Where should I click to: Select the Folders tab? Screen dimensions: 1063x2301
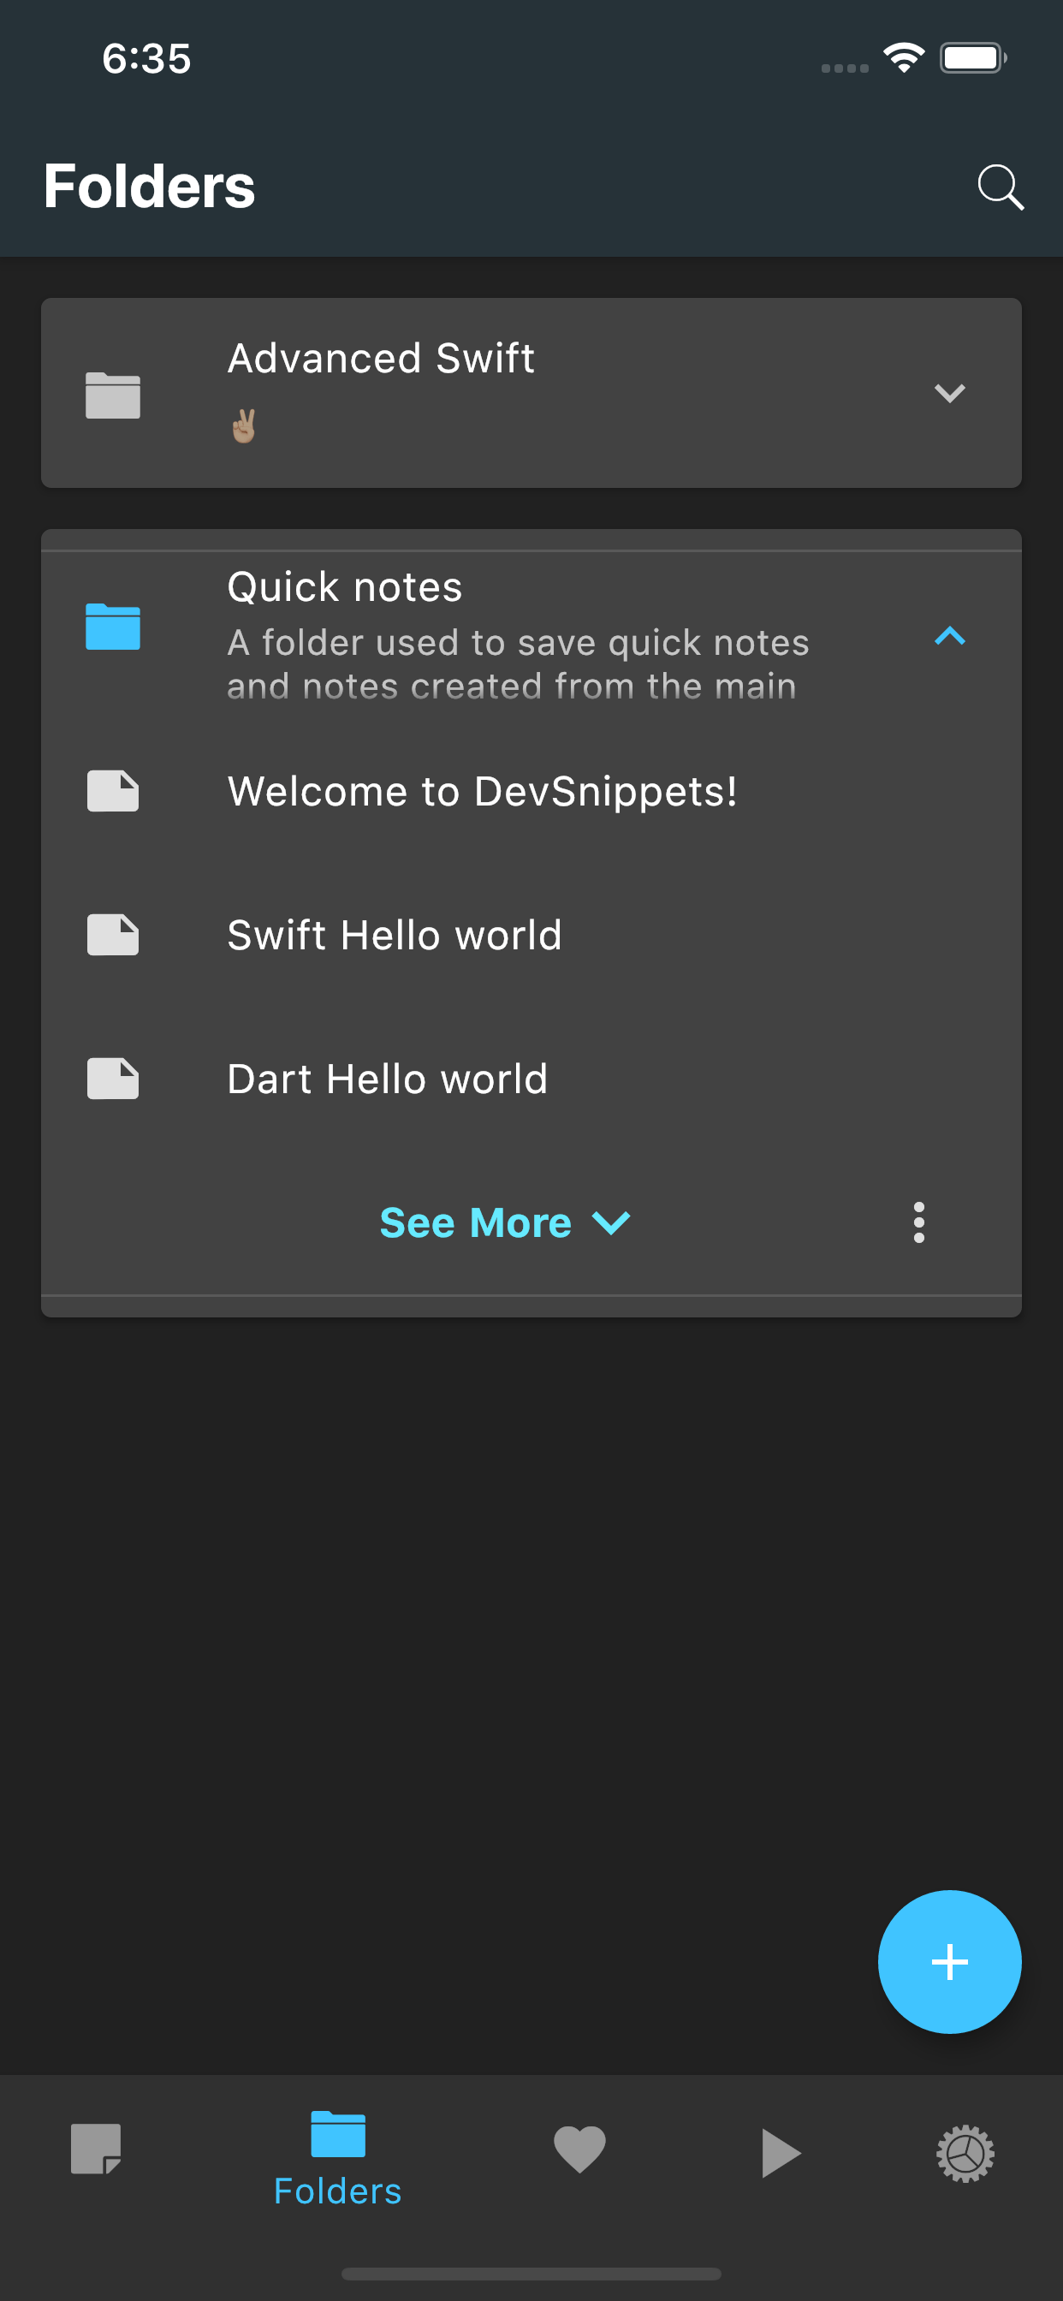pos(338,2159)
